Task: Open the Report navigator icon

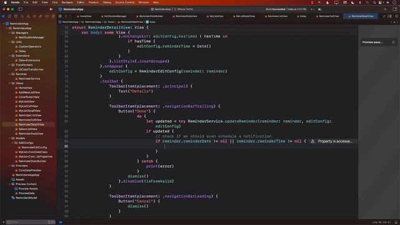Action: click(53, 16)
